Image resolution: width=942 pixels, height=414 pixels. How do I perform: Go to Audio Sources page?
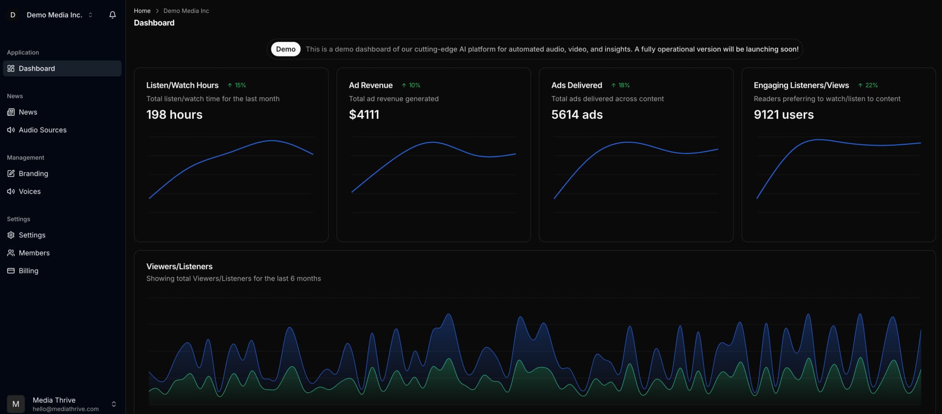62,130
